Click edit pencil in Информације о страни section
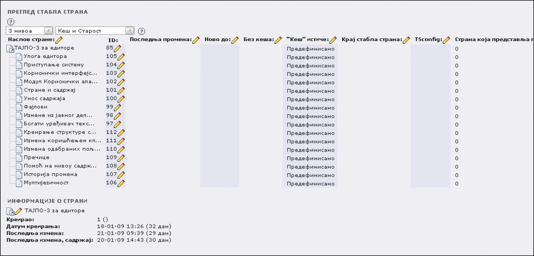534x256 pixels. point(19,211)
